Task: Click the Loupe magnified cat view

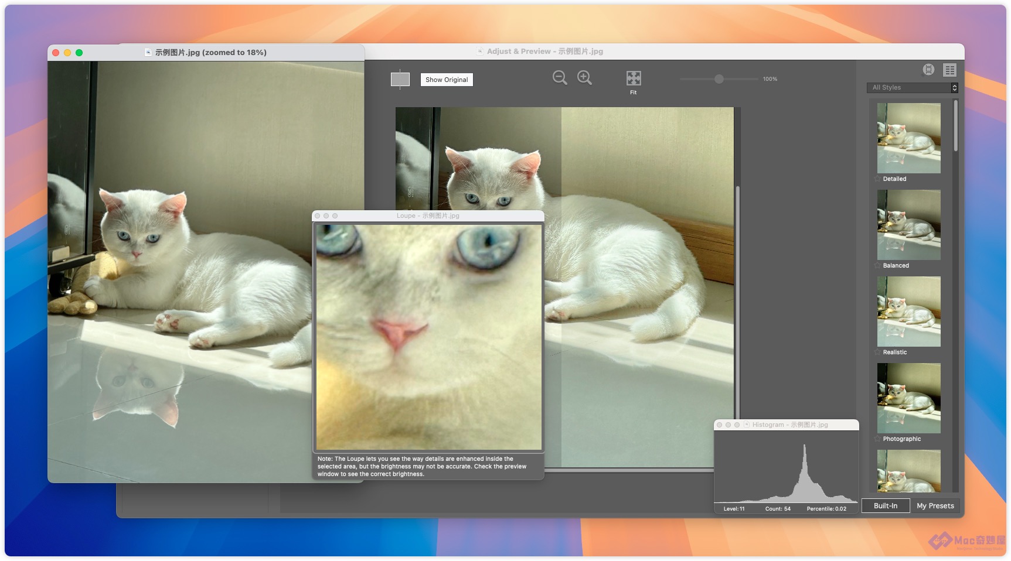Action: (x=429, y=337)
